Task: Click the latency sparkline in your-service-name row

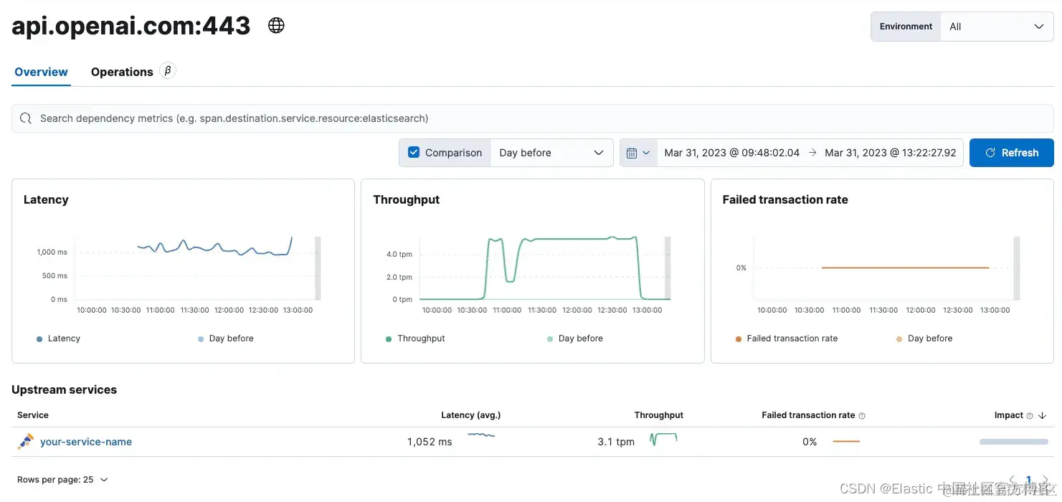Action: pos(481,435)
